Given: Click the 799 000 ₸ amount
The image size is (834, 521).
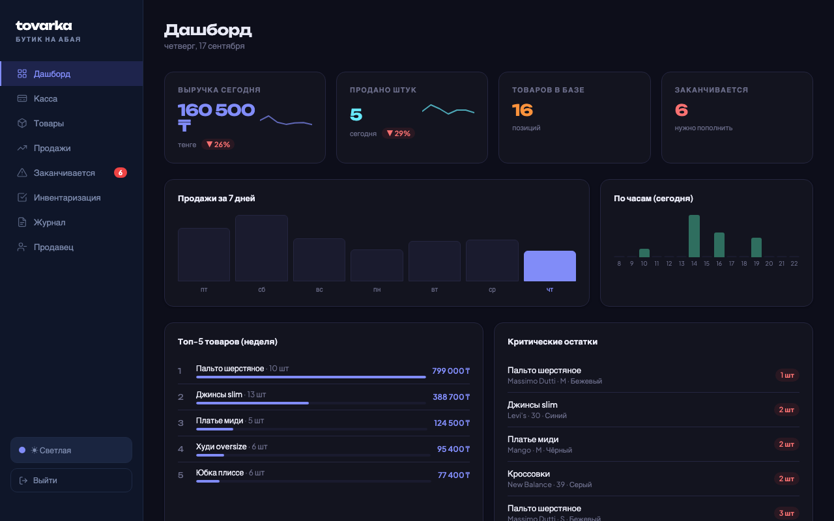Looking at the screenshot, I should 451,371.
